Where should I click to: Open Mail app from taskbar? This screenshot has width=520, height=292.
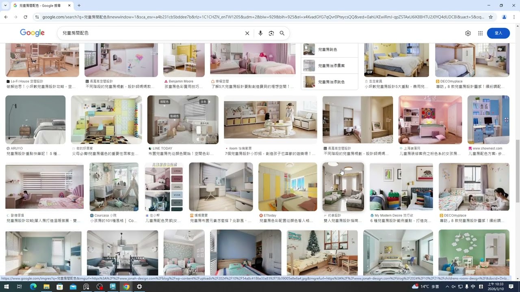pyautogui.click(x=73, y=287)
